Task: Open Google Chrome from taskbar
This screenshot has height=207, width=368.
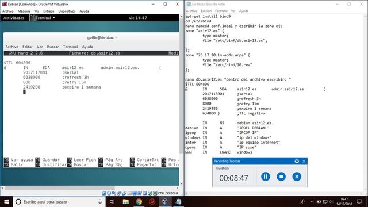Action: pos(139,202)
